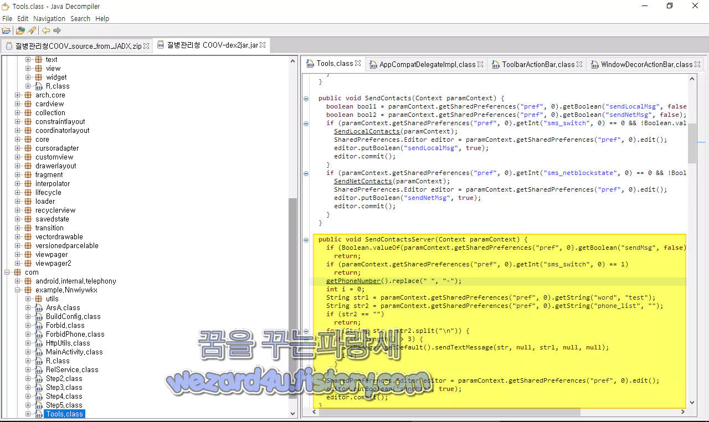Image resolution: width=709 pixels, height=422 pixels.
Task: Click the jar icon on the COOV-dex2jar.jar tab
Action: pyautogui.click(x=161, y=45)
